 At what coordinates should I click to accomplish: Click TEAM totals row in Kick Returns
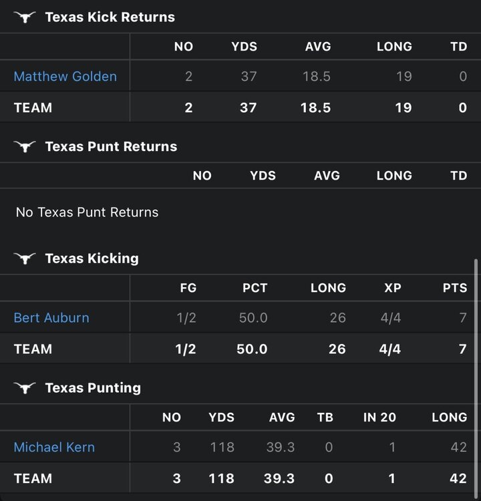(240, 108)
